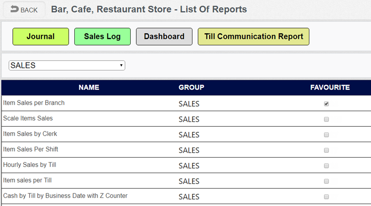Open the Journal report
The image size is (371, 206).
pyautogui.click(x=40, y=37)
